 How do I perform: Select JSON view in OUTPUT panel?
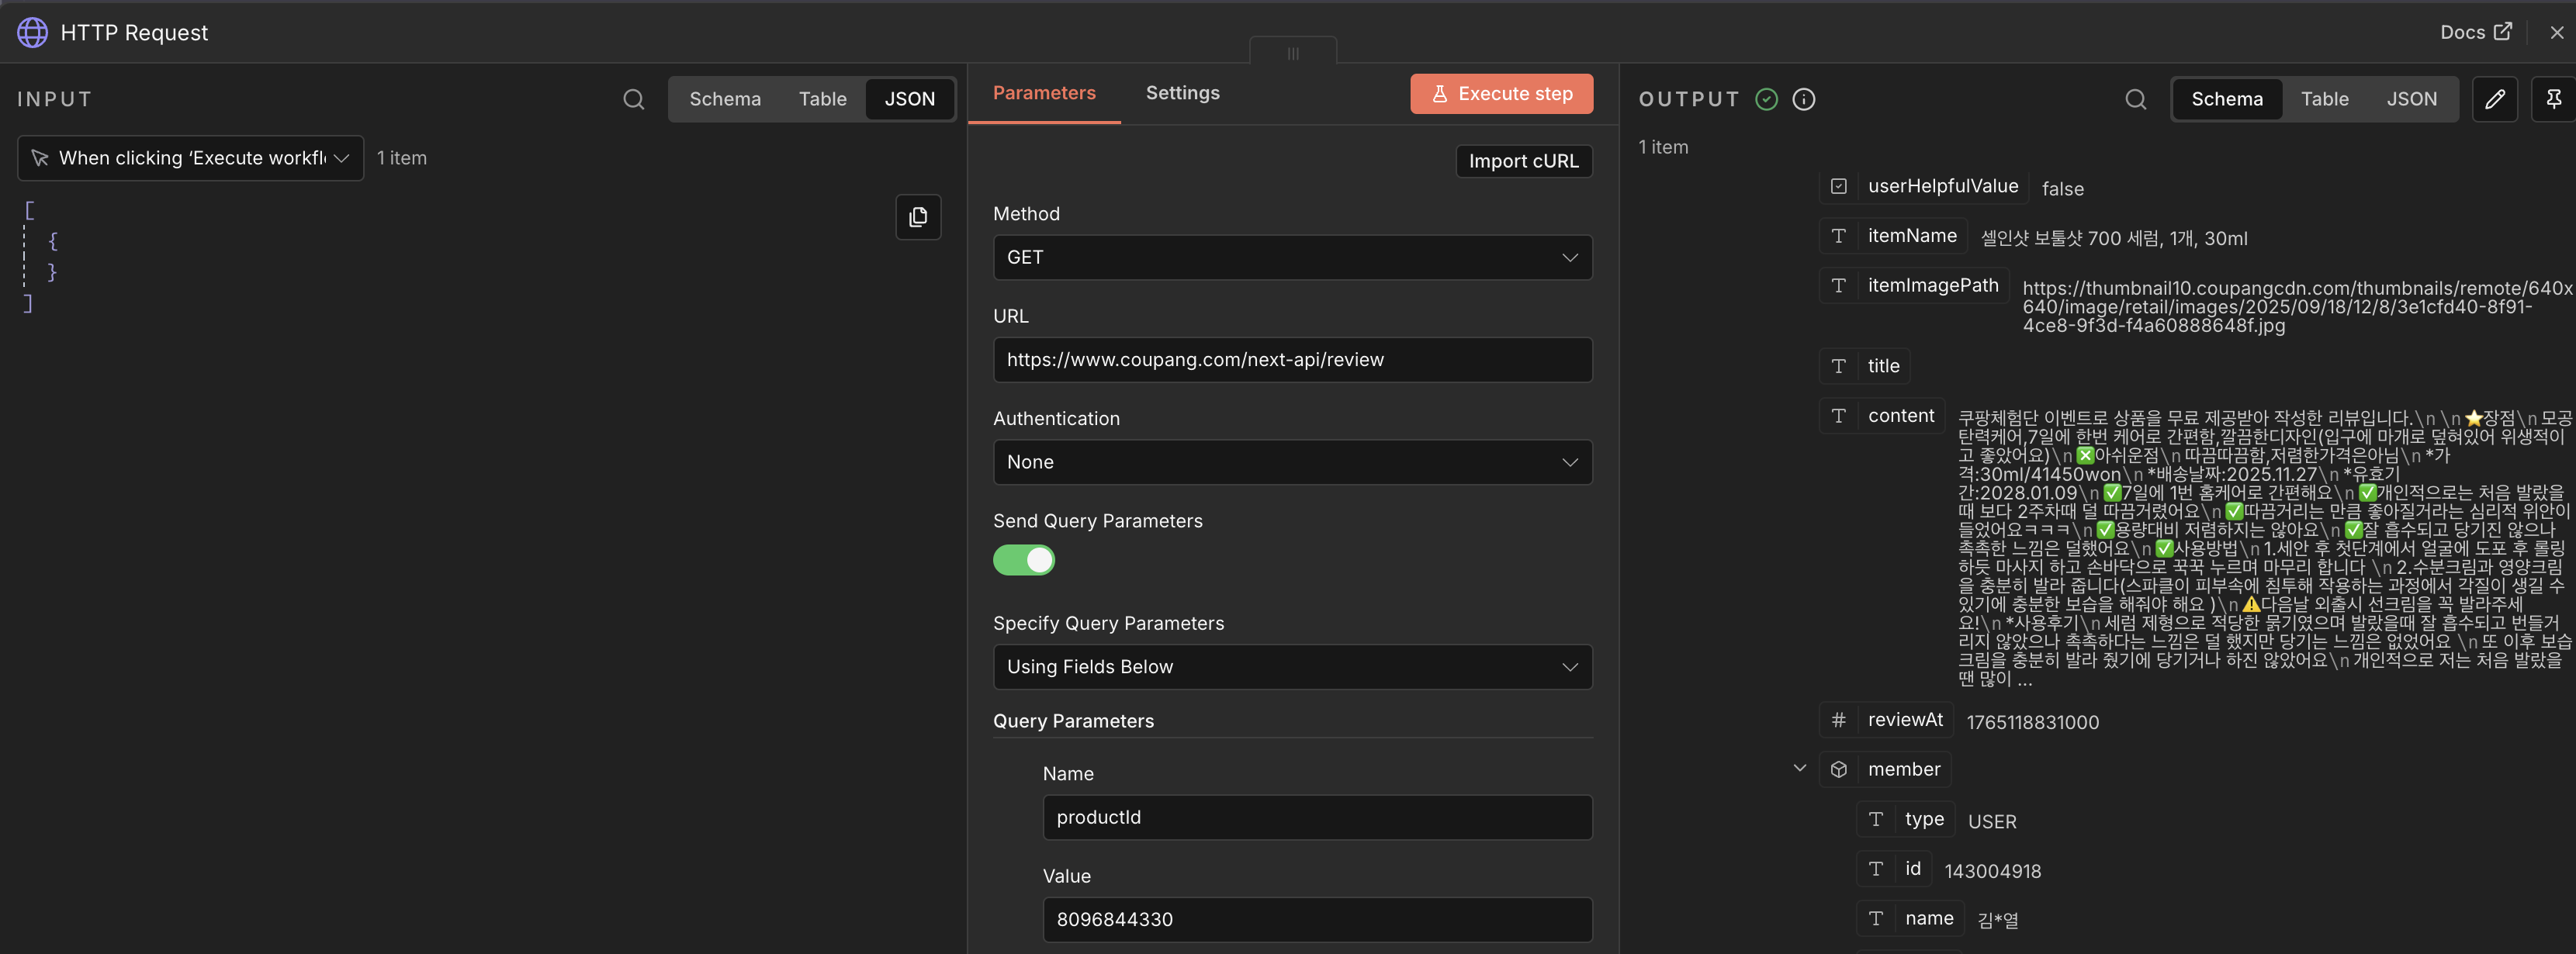[2411, 99]
